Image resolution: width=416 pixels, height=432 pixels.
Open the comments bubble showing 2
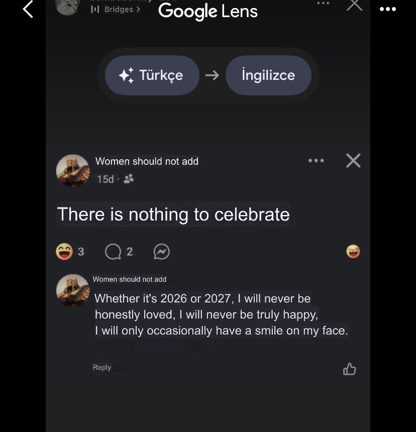pyautogui.click(x=119, y=252)
